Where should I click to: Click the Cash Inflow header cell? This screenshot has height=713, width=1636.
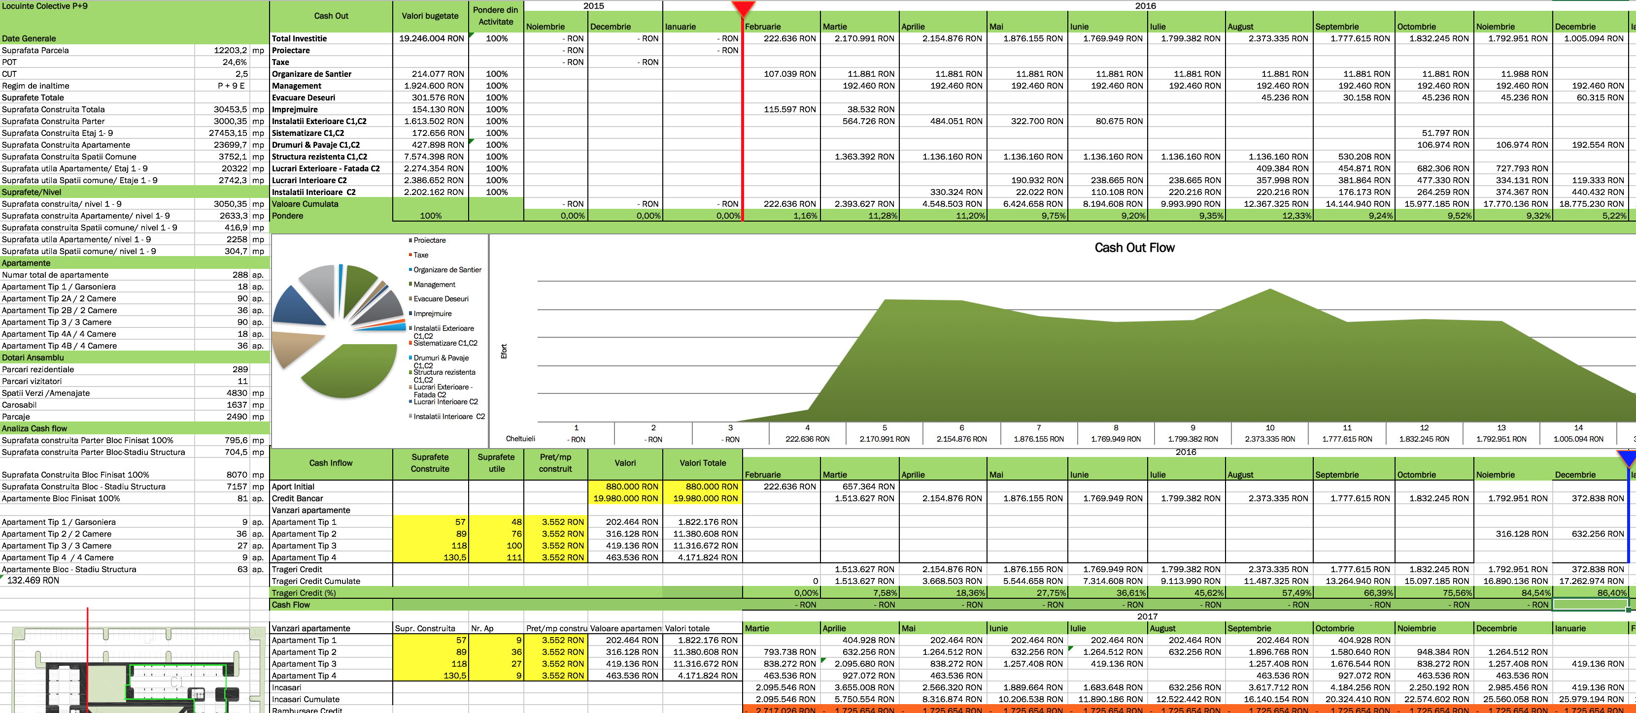tap(331, 463)
